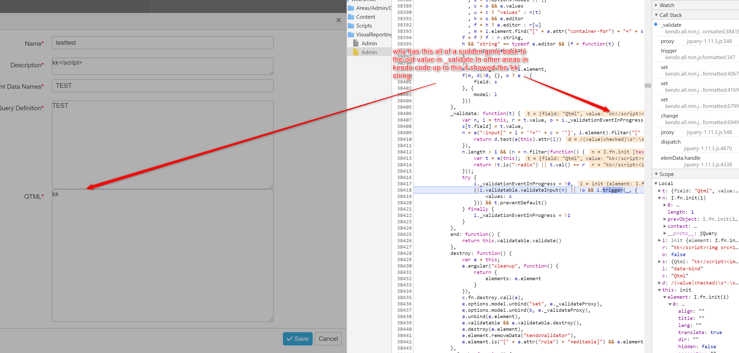Viewport: 739px width, 353px height.
Task: Expand the s: {Qtml: ...} variable
Action: [x=659, y=261]
